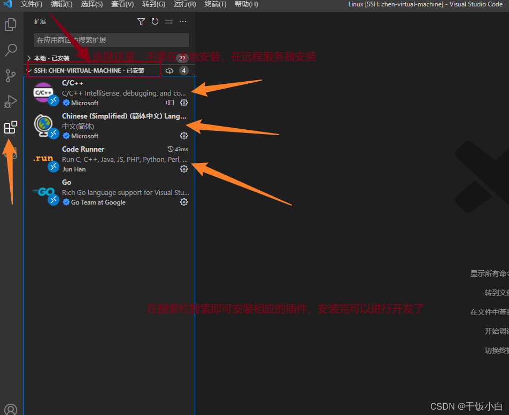Click the filter extensions funnel icon
Viewport: 509px width, 415px height.
pos(141,21)
